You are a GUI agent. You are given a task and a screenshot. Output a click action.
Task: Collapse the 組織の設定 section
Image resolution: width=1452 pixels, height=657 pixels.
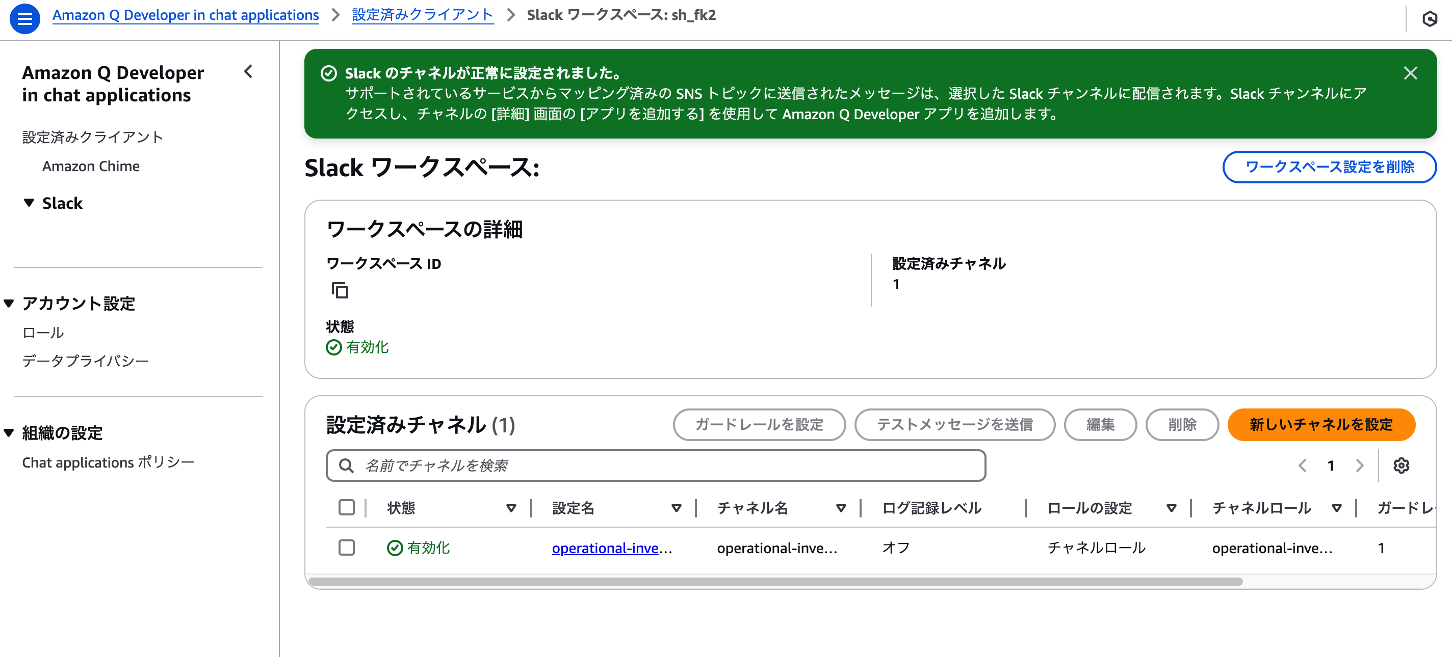pyautogui.click(x=9, y=432)
